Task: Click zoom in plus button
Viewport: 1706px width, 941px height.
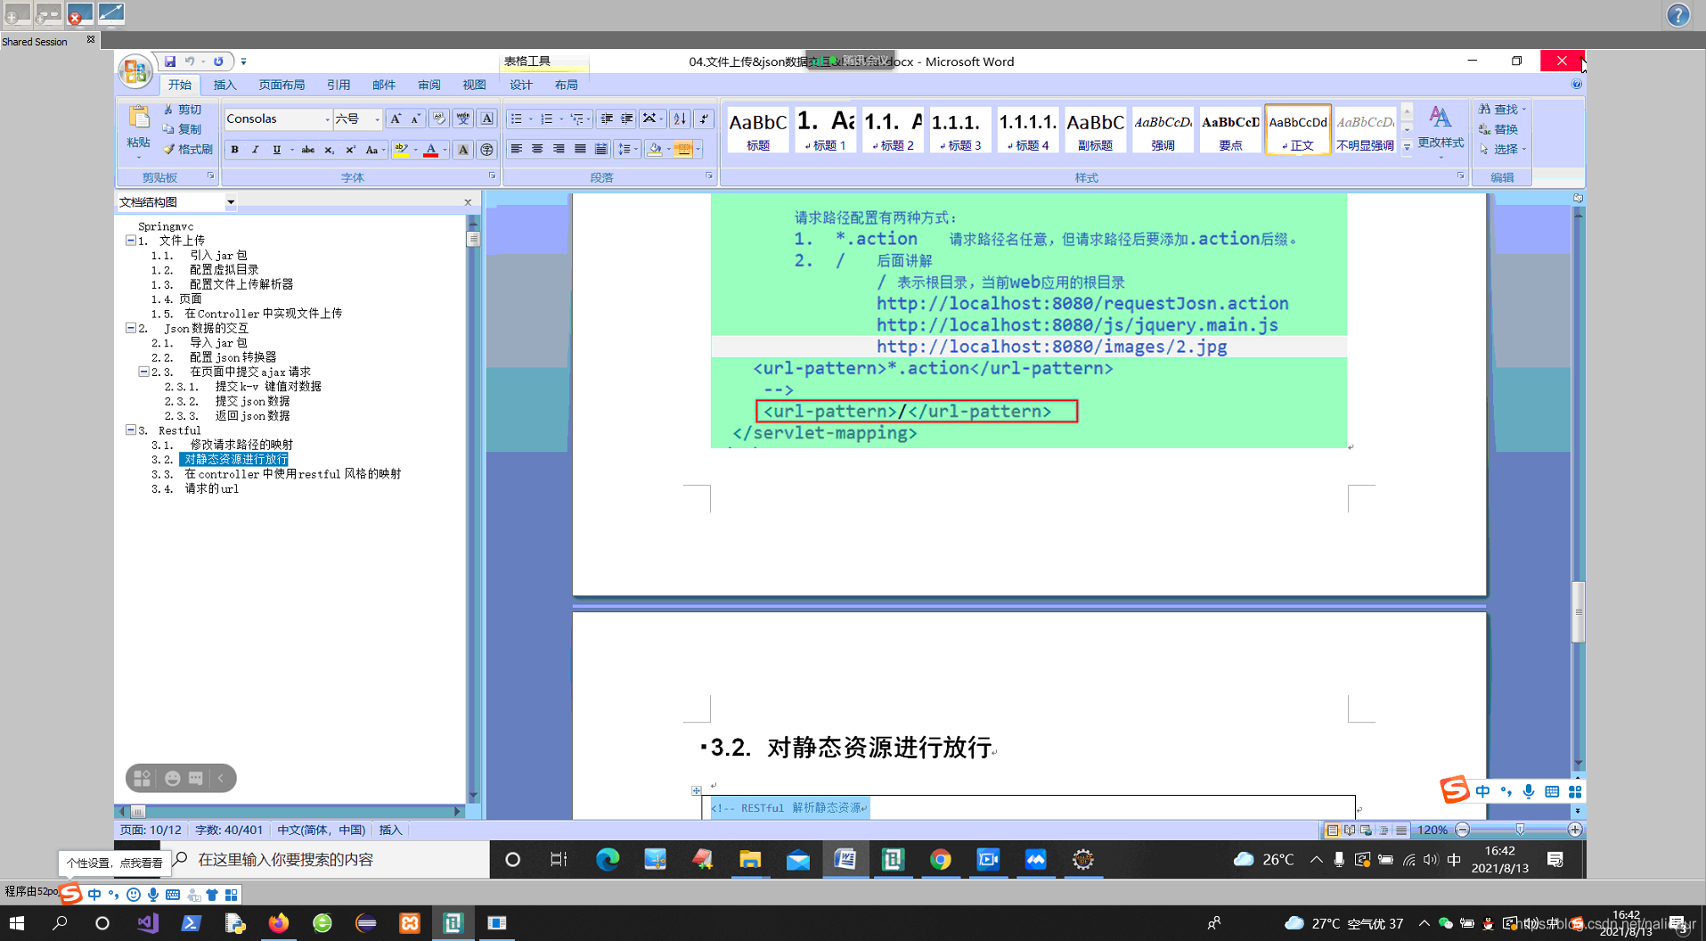Action: [x=1575, y=830]
